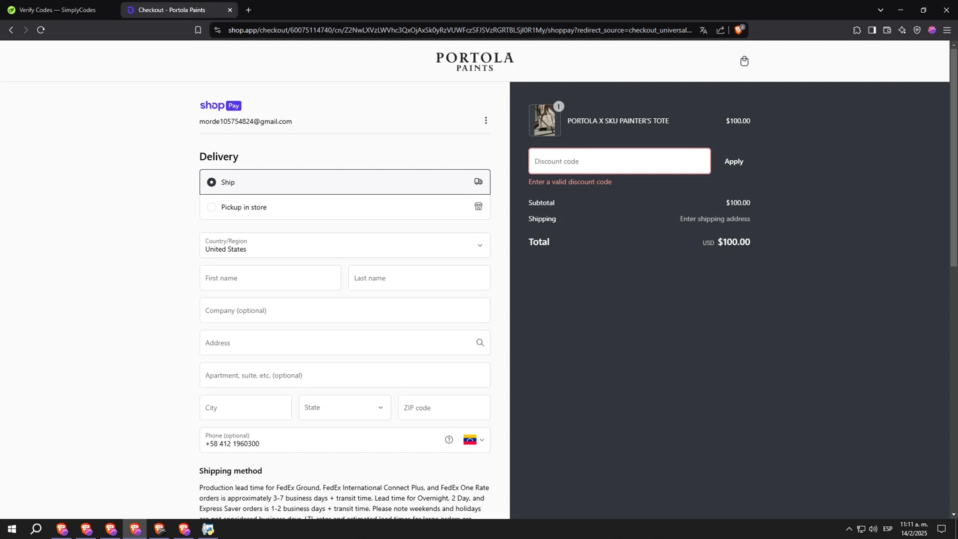The width and height of the screenshot is (958, 539).
Task: Open the extensions puzzle icon
Action: (856, 30)
